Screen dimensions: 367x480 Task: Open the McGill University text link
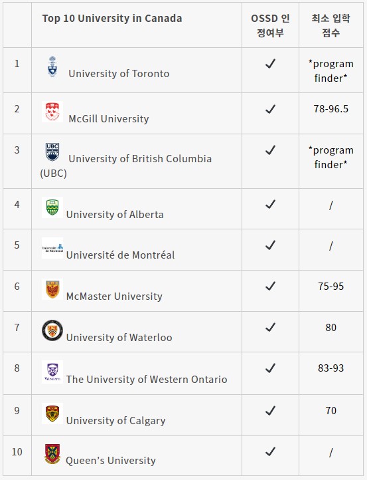109,118
